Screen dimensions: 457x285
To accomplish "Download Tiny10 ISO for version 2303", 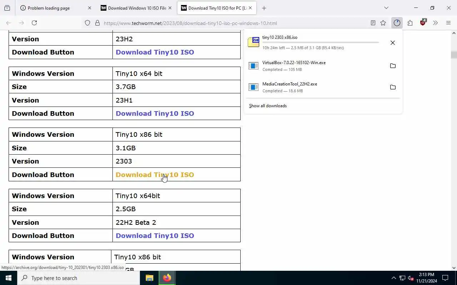I will (155, 175).
